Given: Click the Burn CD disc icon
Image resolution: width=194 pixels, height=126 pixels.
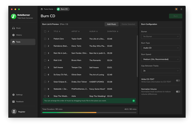Looking at the screenshot, I should [x=58, y=9].
